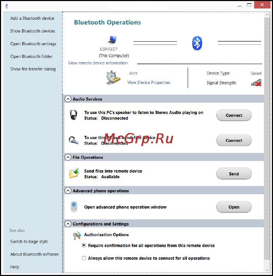Click Authorization Options heading

click(x=106, y=235)
